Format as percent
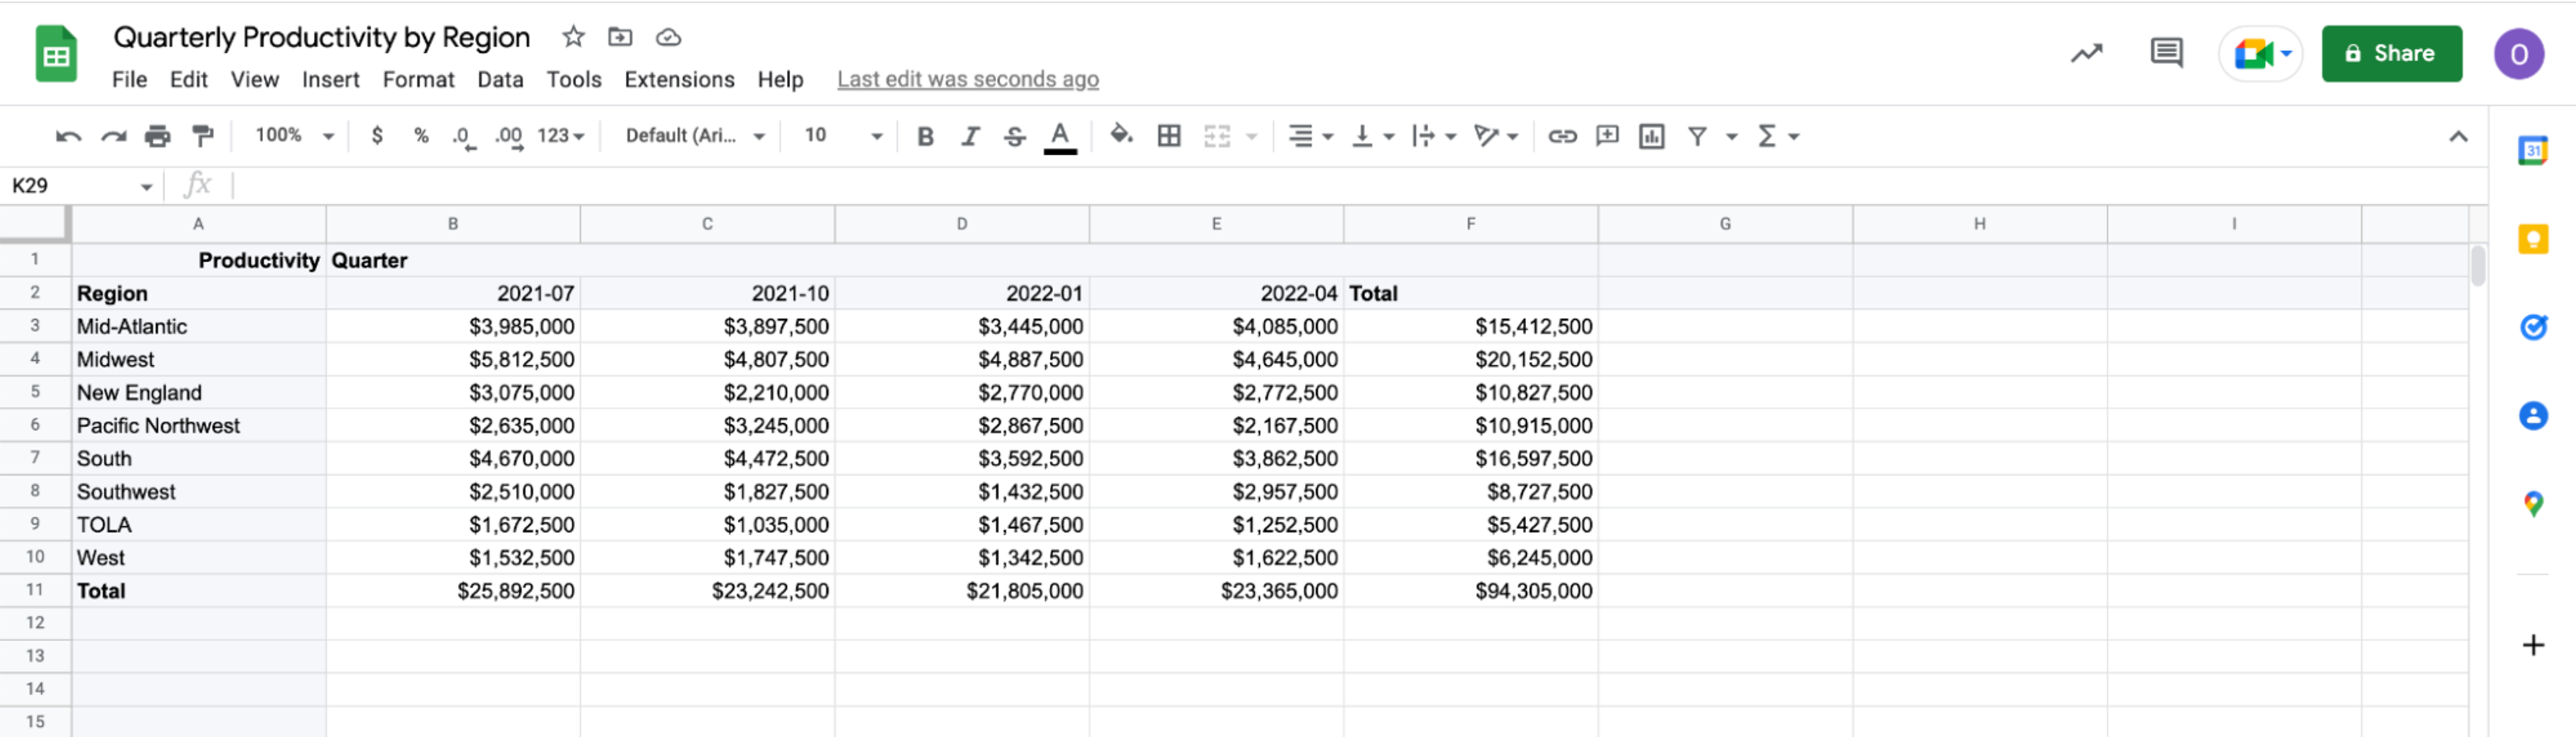 point(421,136)
